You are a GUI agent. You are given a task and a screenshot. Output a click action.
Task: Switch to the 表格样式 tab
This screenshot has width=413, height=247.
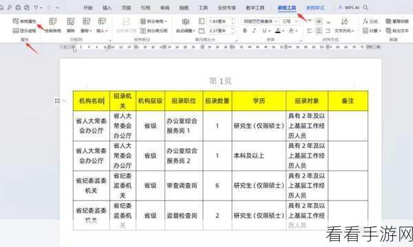[315, 8]
